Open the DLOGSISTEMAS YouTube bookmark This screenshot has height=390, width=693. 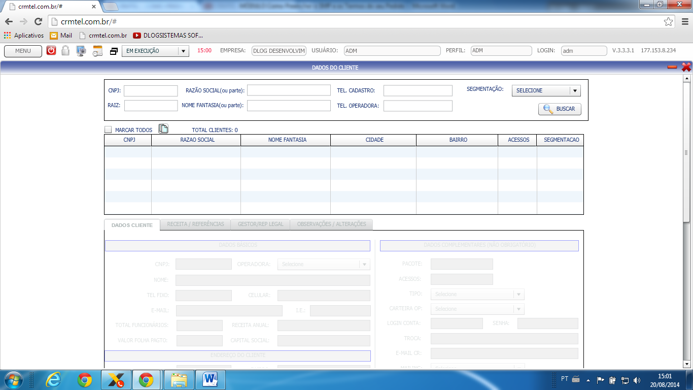click(x=168, y=36)
